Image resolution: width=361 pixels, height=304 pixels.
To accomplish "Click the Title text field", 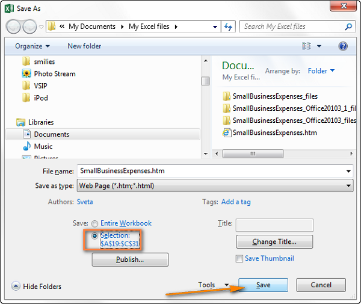I will point(274,225).
